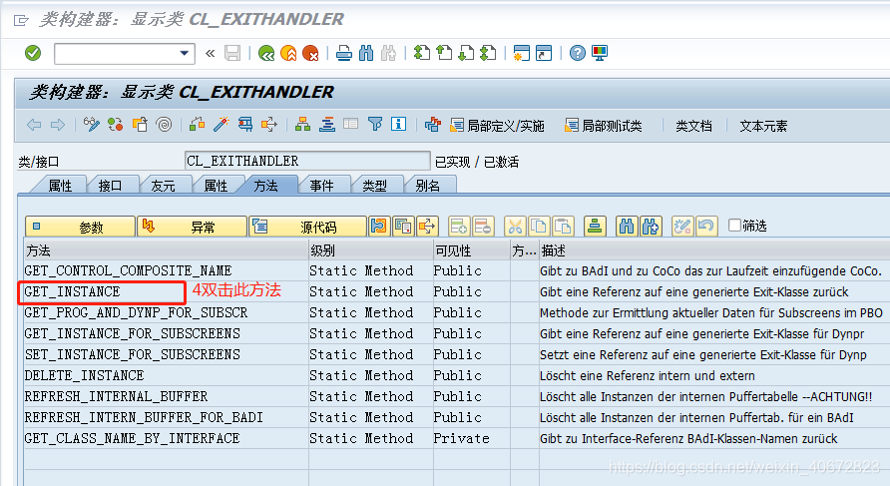Click the 类文档 button

coord(693,126)
